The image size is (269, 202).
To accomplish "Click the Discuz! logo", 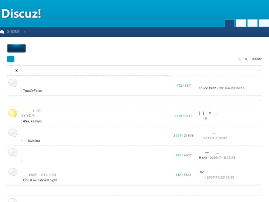I will tap(21, 13).
